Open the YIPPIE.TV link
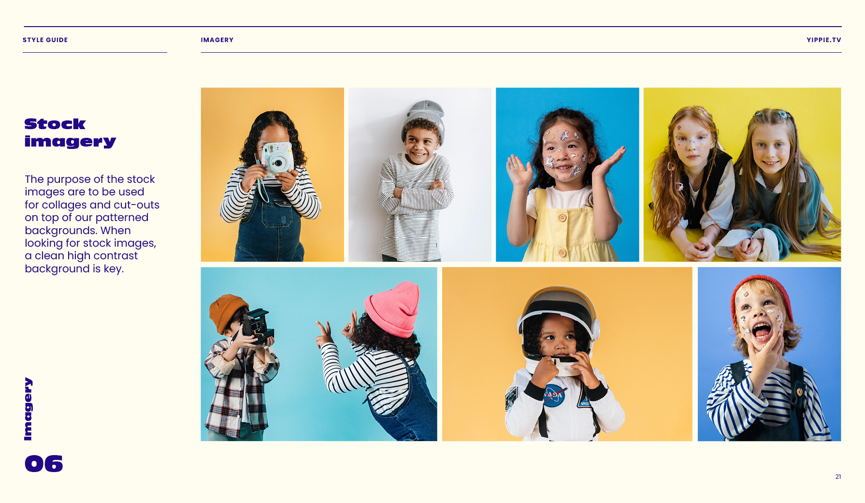Screen dimensions: 865x503 (x=823, y=40)
